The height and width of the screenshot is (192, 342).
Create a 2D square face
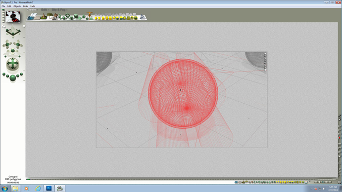coord(91,18)
